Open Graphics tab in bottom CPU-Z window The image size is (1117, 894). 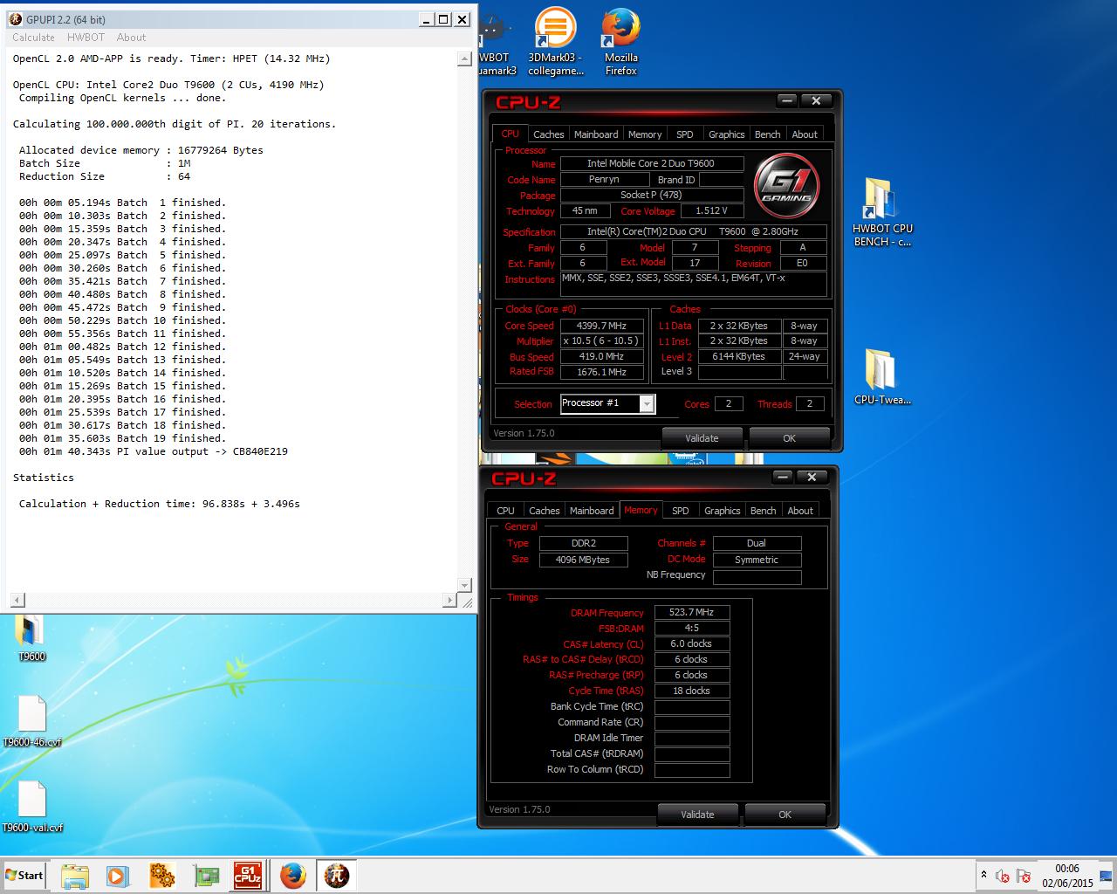723,511
